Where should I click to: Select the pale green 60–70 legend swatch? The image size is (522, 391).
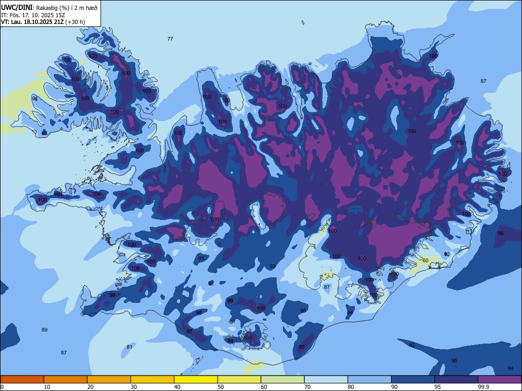point(282,380)
